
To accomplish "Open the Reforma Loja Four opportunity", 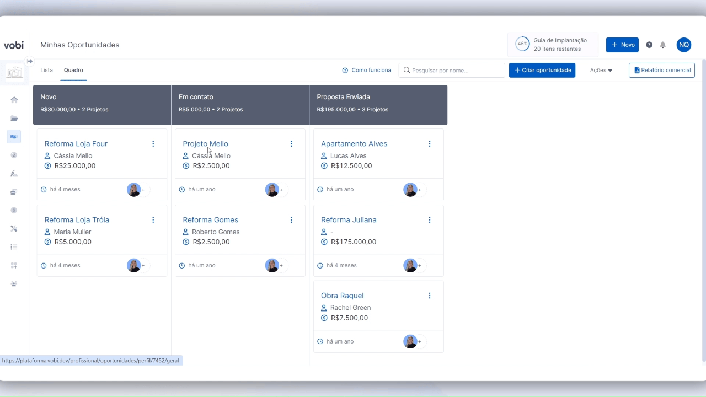I will click(x=76, y=144).
